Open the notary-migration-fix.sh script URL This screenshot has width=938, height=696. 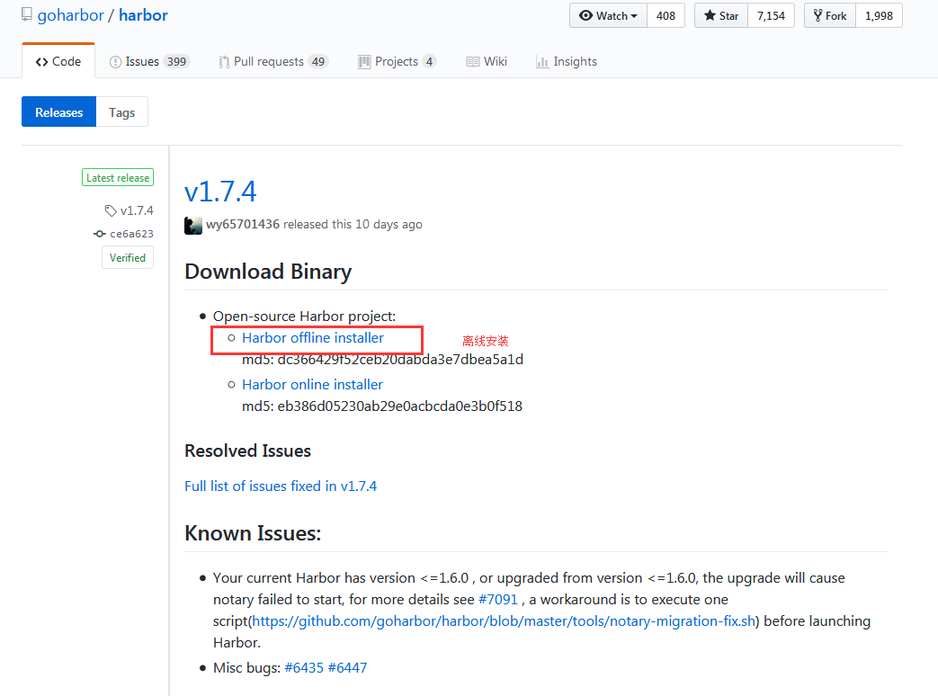click(504, 621)
